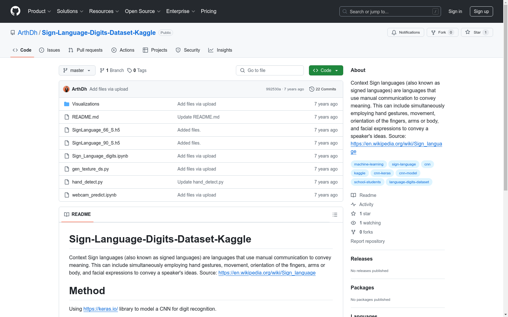Click the kaggle topic tag
The height and width of the screenshot is (317, 508).
[360, 173]
